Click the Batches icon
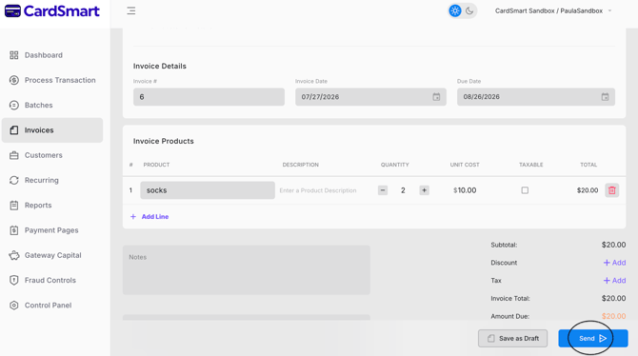 [x=14, y=105]
